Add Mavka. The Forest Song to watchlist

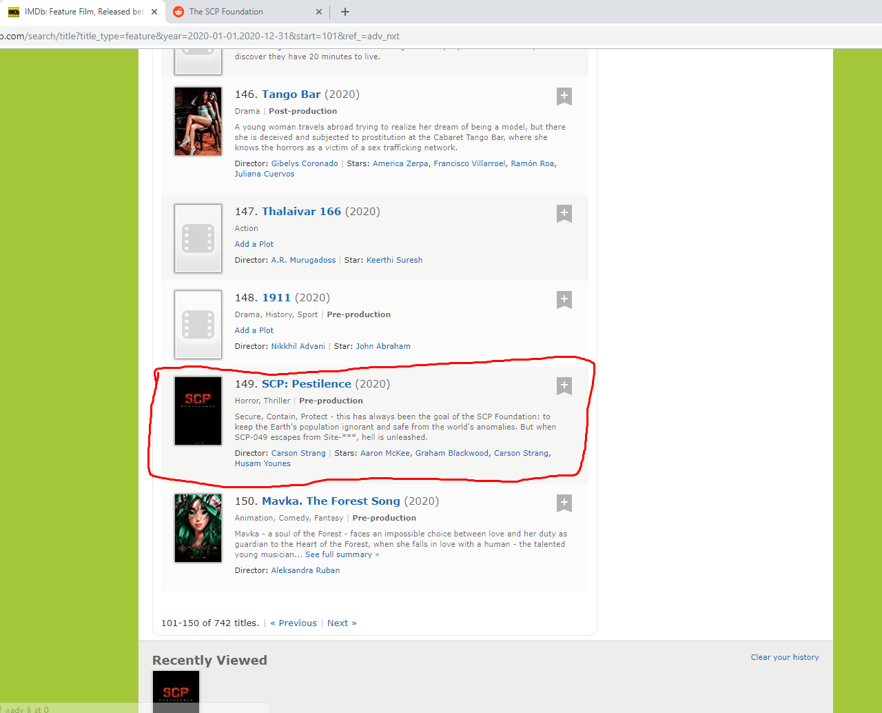pos(564,503)
